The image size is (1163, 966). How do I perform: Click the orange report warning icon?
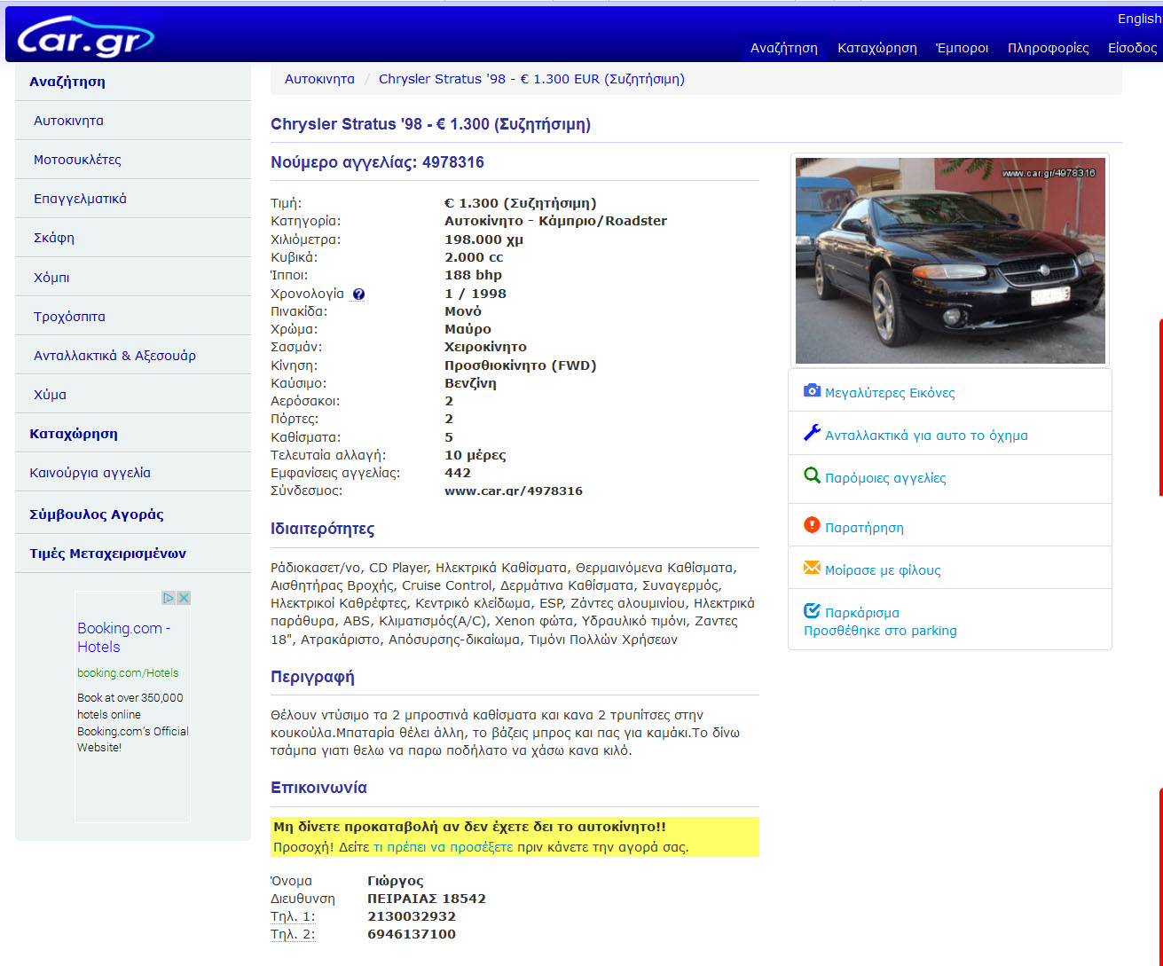812,525
